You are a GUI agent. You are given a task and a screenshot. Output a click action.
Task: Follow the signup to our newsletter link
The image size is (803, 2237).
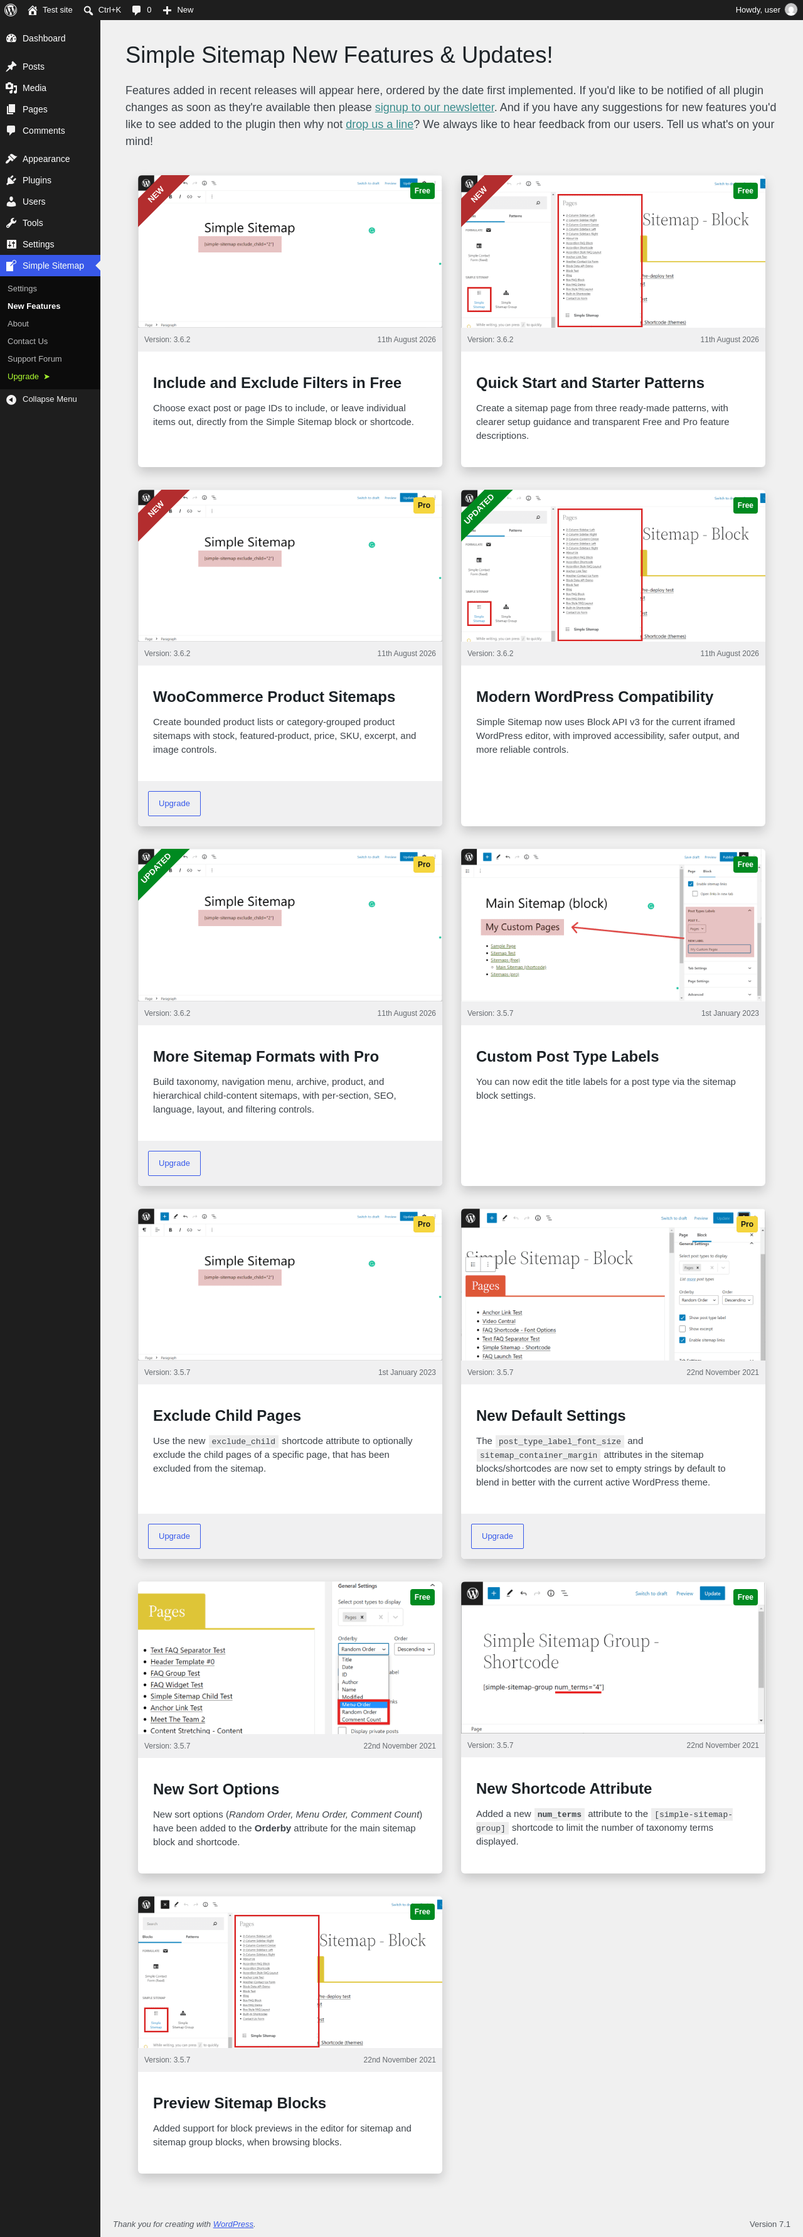pyautogui.click(x=434, y=107)
